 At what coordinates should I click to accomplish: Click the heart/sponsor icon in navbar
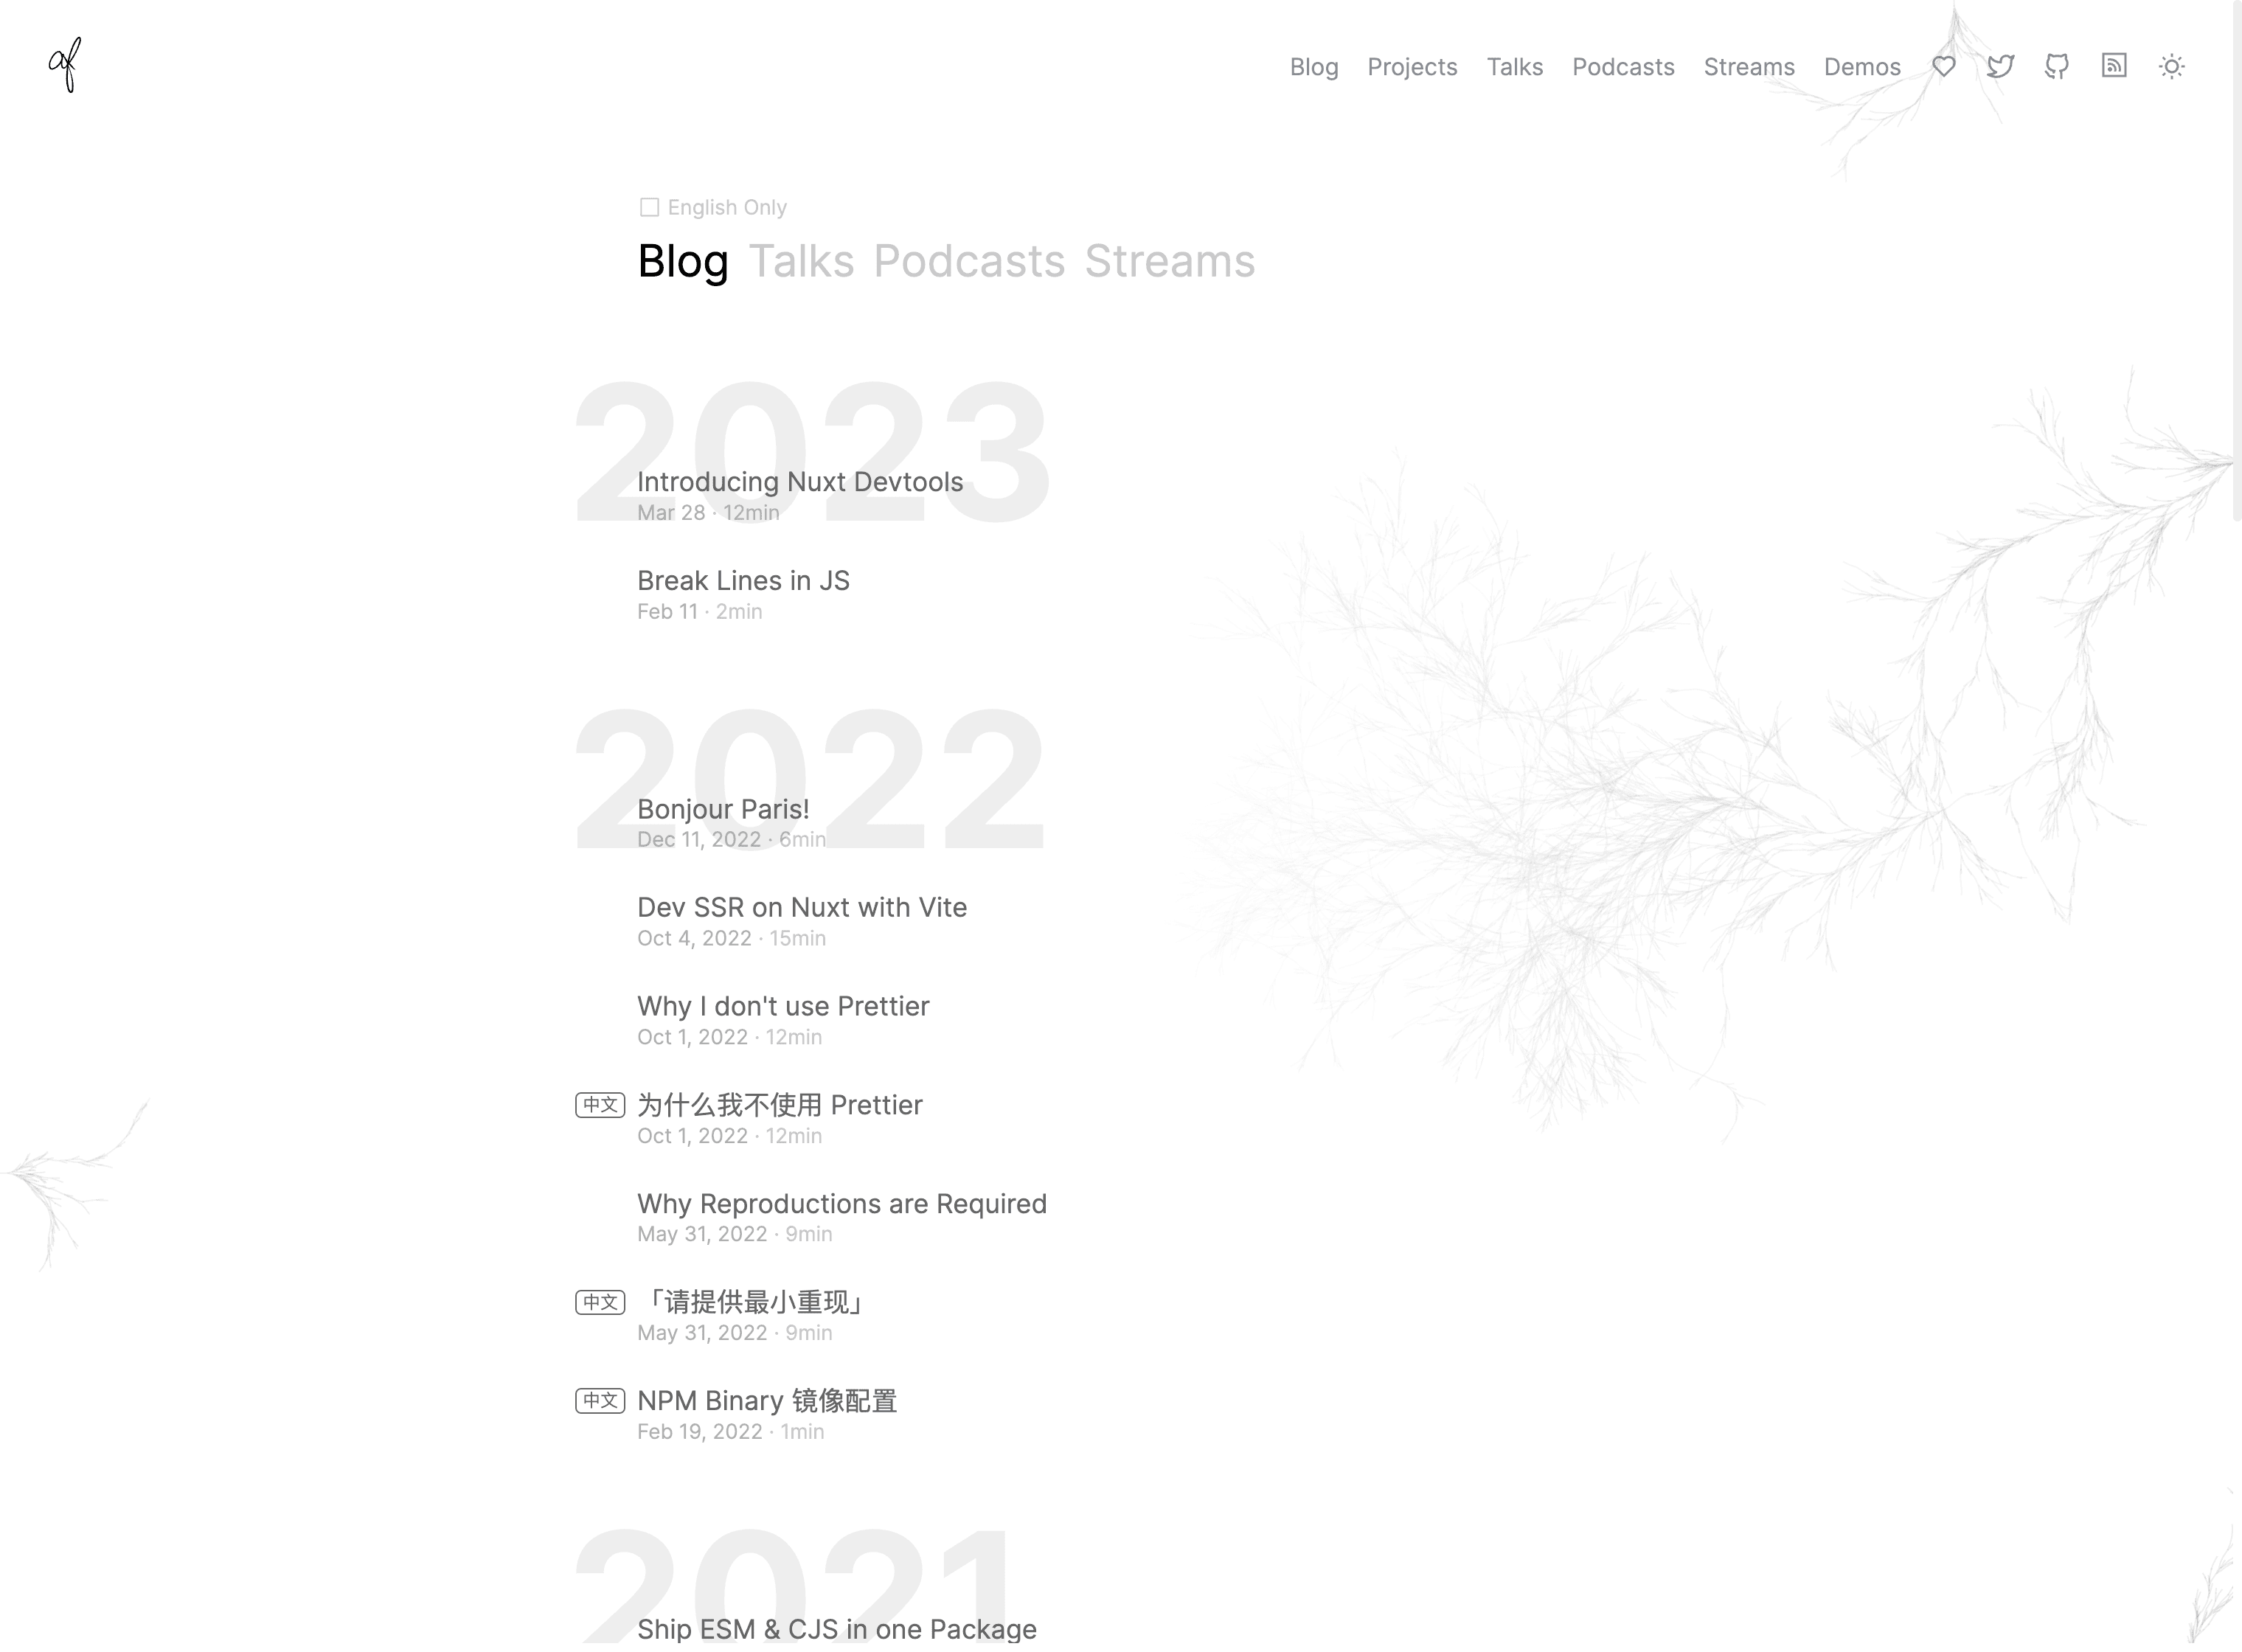[x=1944, y=66]
